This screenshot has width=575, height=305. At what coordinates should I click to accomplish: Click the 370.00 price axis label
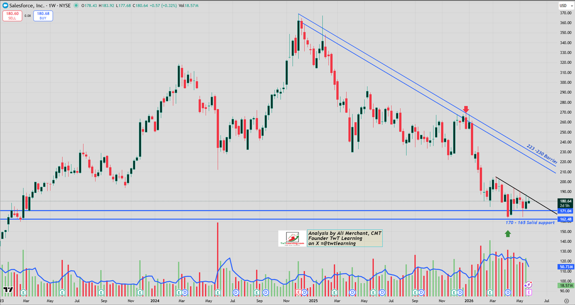tap(566, 12)
